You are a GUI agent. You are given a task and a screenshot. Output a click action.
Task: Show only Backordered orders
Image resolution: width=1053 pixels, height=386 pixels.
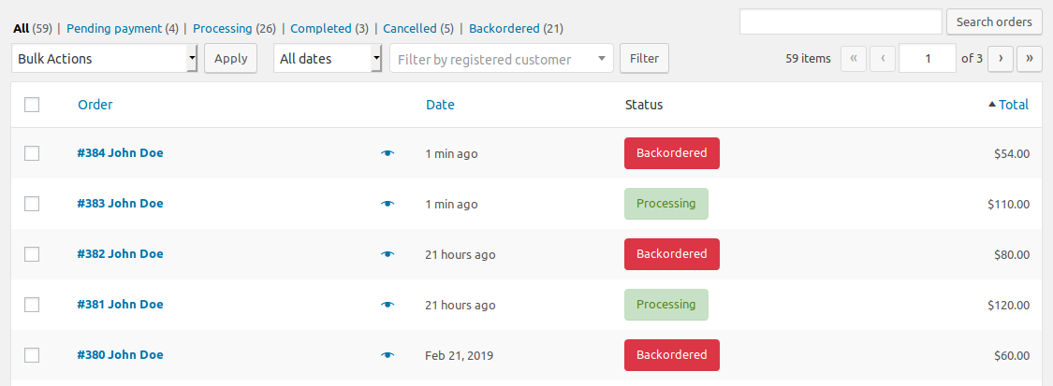505,29
